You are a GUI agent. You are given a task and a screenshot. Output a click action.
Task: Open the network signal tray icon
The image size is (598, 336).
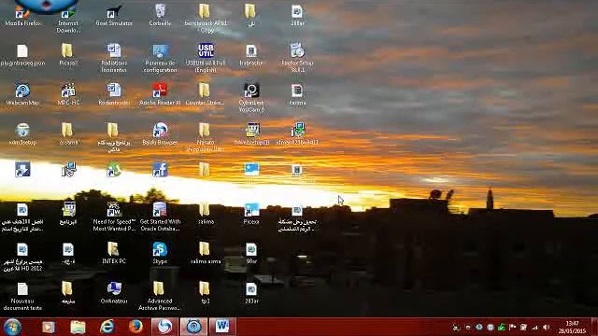[534, 328]
